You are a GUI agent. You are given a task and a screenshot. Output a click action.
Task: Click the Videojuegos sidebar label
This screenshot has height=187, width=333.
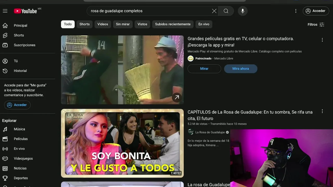23,158
